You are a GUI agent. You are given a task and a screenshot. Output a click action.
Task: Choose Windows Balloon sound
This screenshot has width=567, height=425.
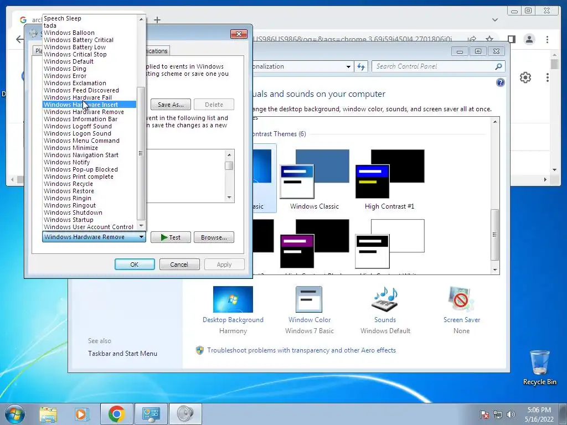(x=89, y=33)
